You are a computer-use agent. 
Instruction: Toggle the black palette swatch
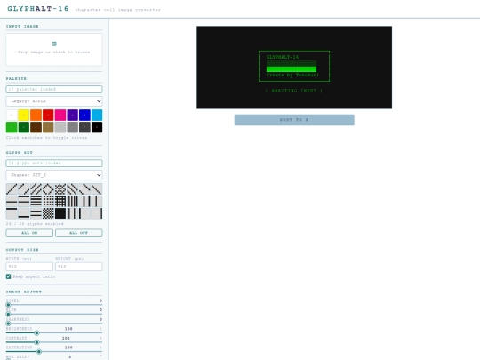(x=97, y=127)
